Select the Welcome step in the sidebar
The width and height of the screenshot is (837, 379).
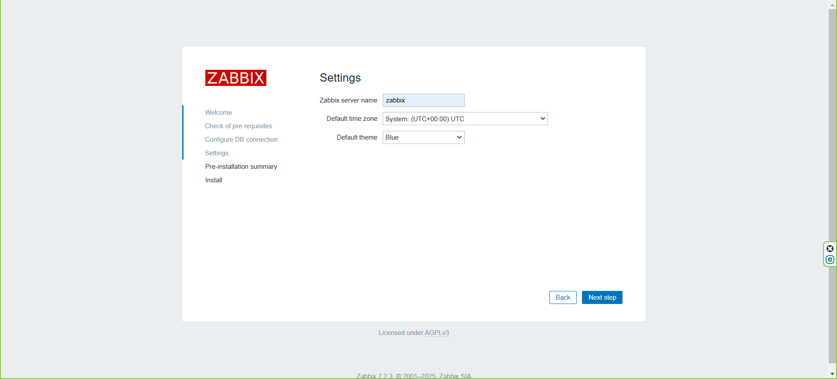click(x=218, y=113)
